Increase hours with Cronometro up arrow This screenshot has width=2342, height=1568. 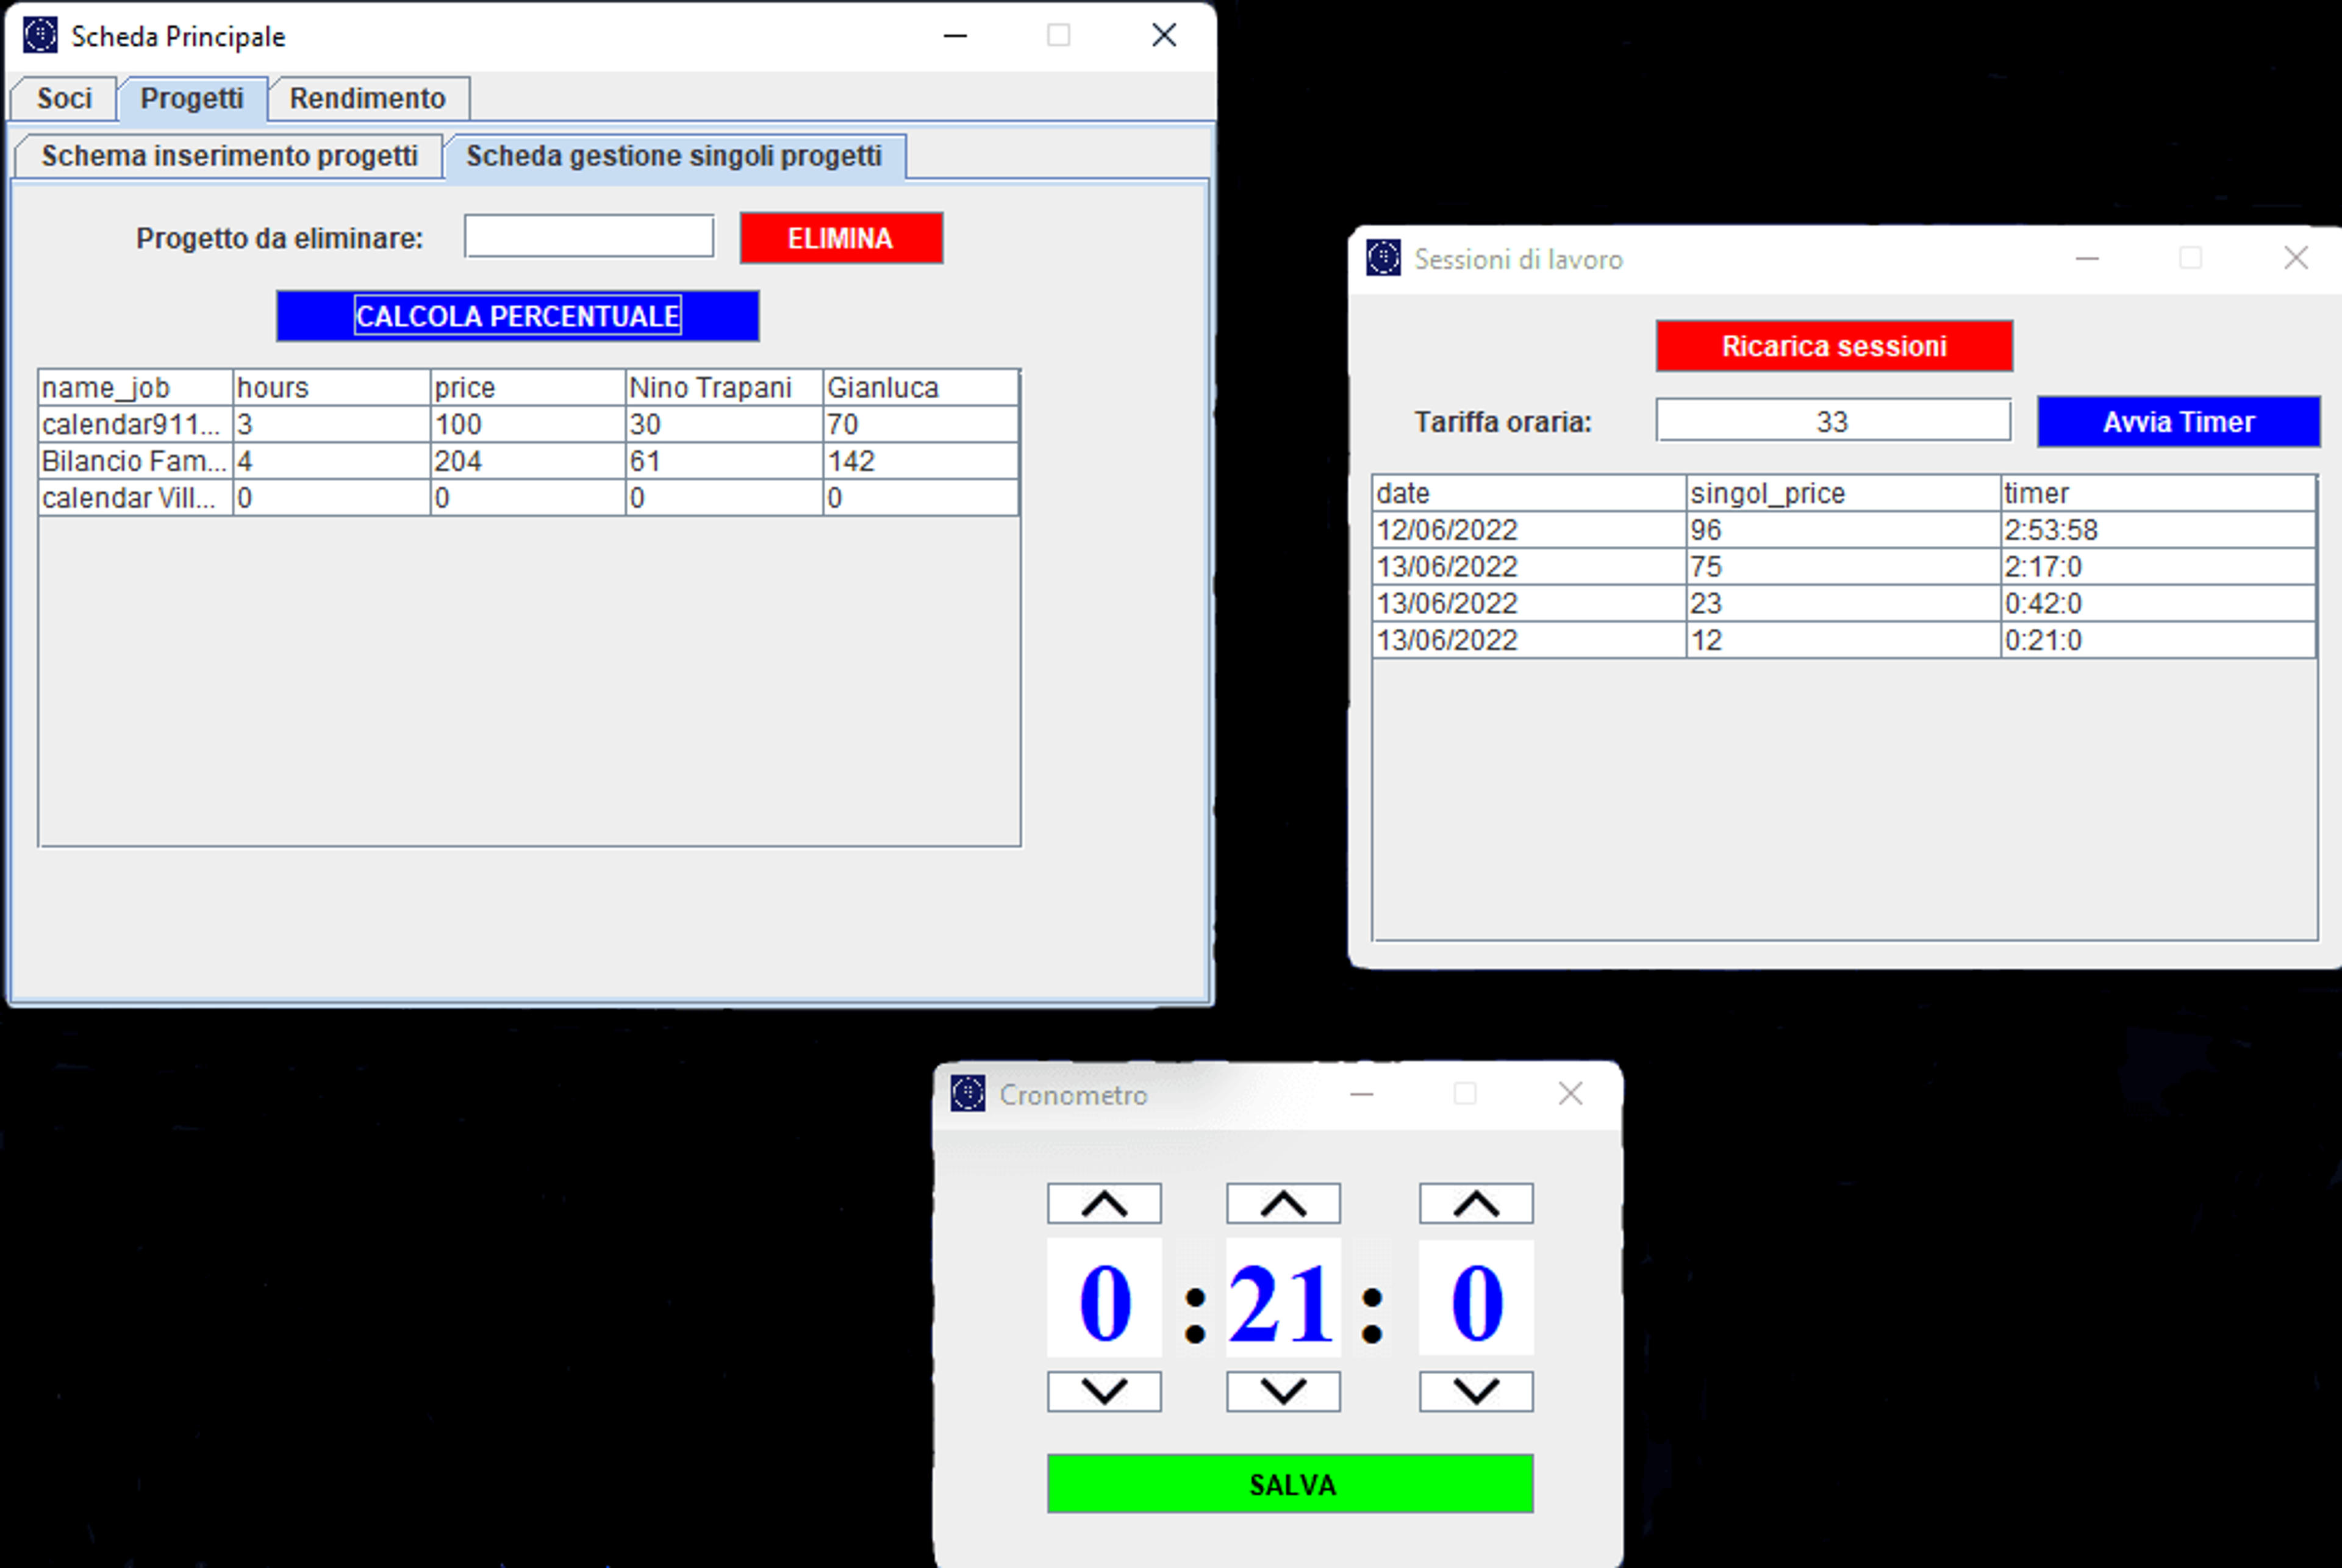(x=1104, y=1203)
